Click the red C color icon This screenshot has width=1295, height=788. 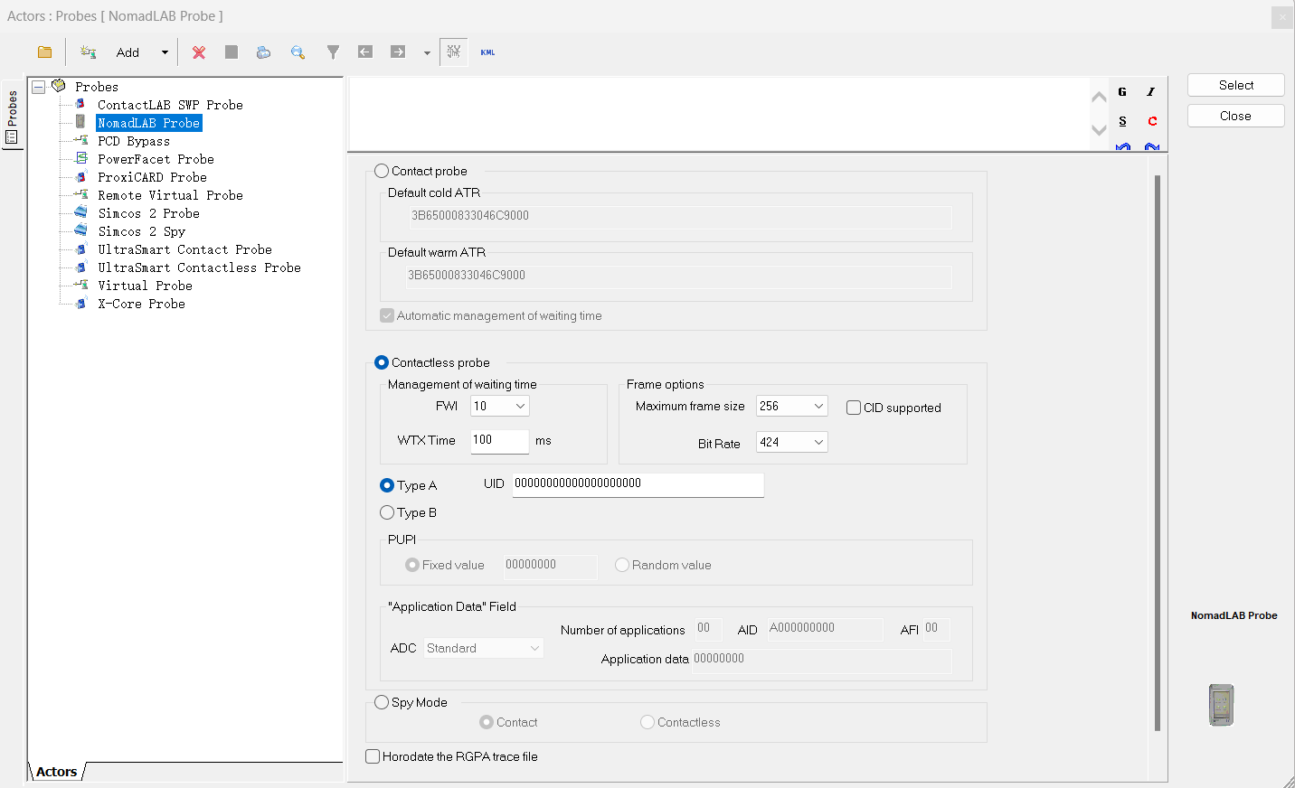tap(1152, 121)
